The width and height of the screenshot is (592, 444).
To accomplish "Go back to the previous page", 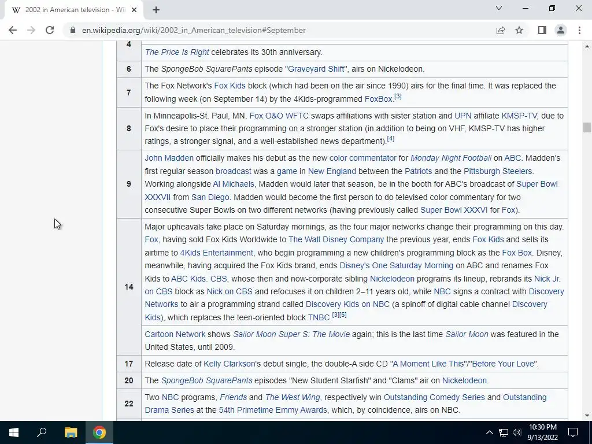I will point(13,30).
